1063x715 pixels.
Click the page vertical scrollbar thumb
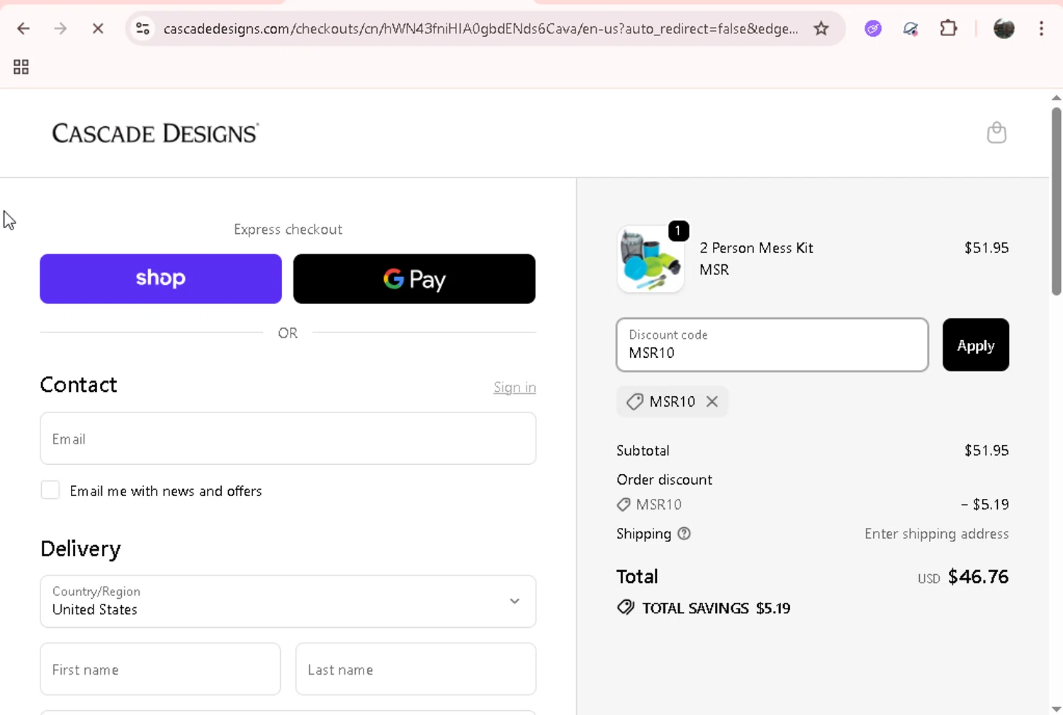point(1056,201)
